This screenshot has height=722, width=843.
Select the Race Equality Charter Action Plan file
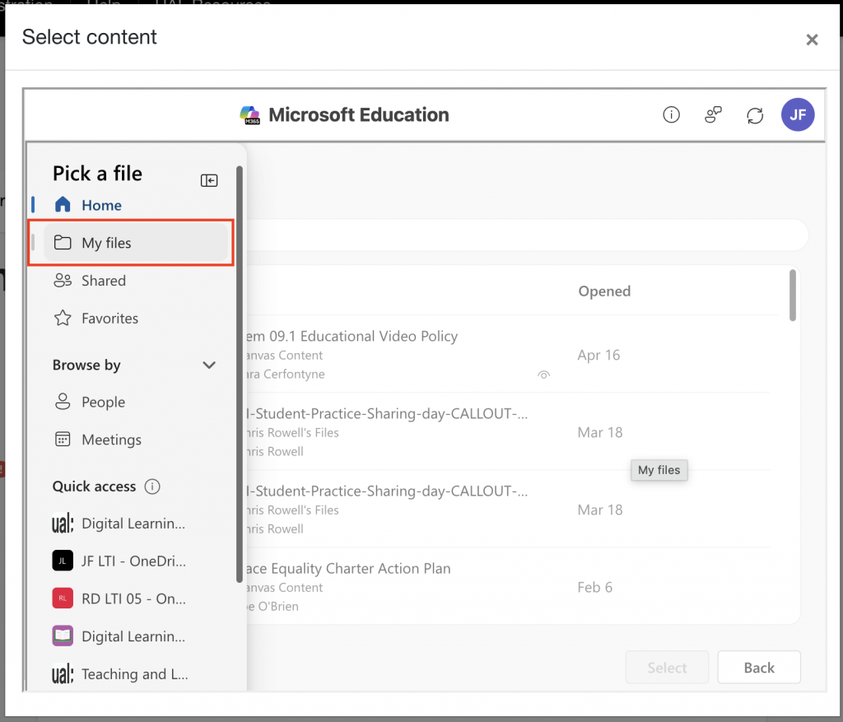346,569
